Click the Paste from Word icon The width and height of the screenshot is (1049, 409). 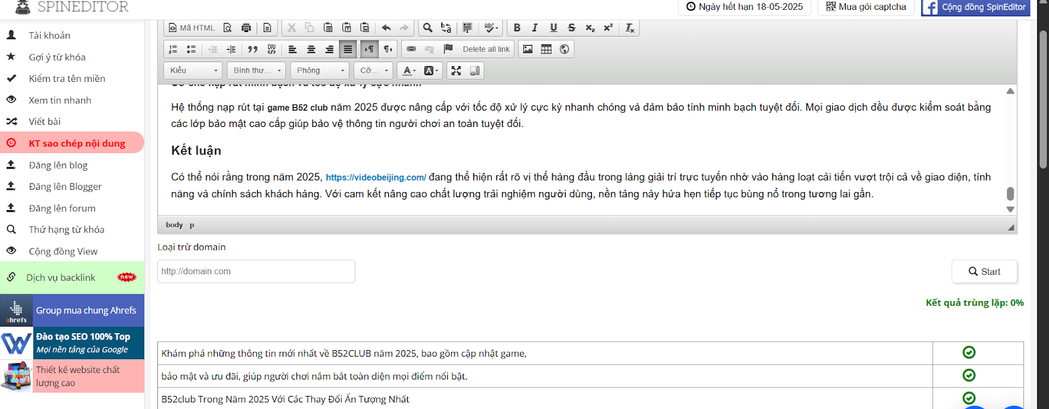(x=365, y=27)
